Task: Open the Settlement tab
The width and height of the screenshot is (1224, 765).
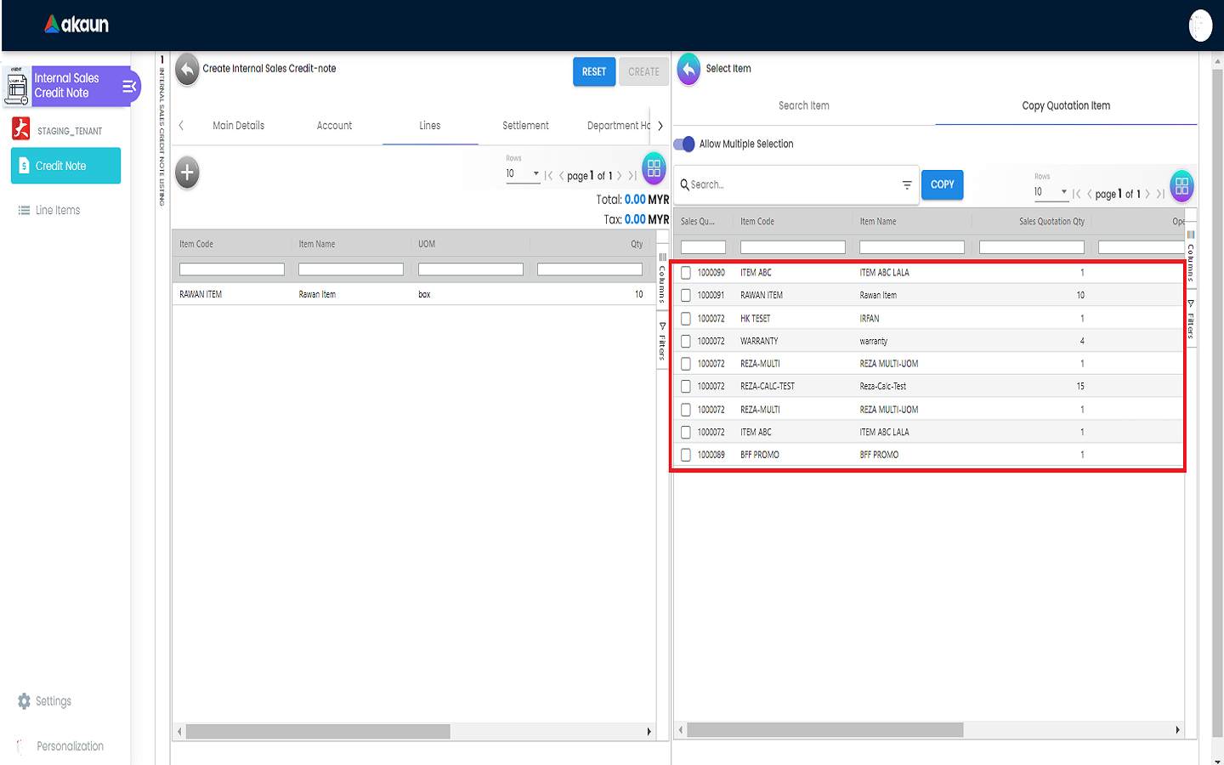Action: (525, 126)
